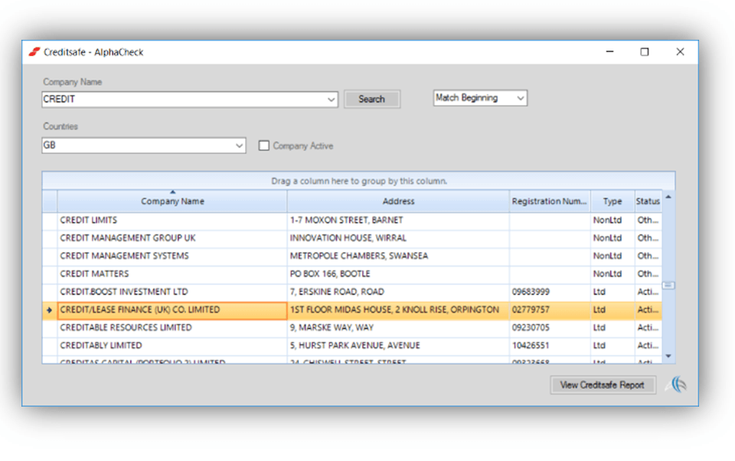Click the Status column header
The height and width of the screenshot is (461, 735).
click(648, 201)
